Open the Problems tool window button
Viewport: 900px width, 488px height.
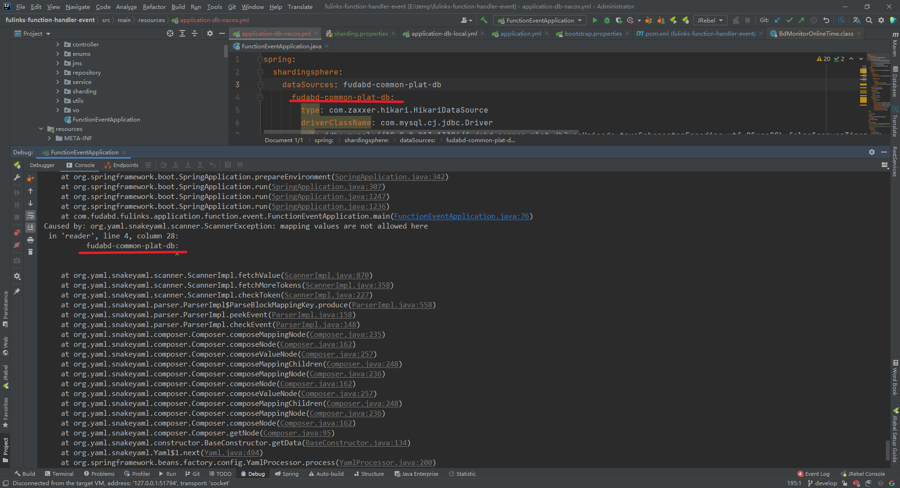pyautogui.click(x=98, y=473)
